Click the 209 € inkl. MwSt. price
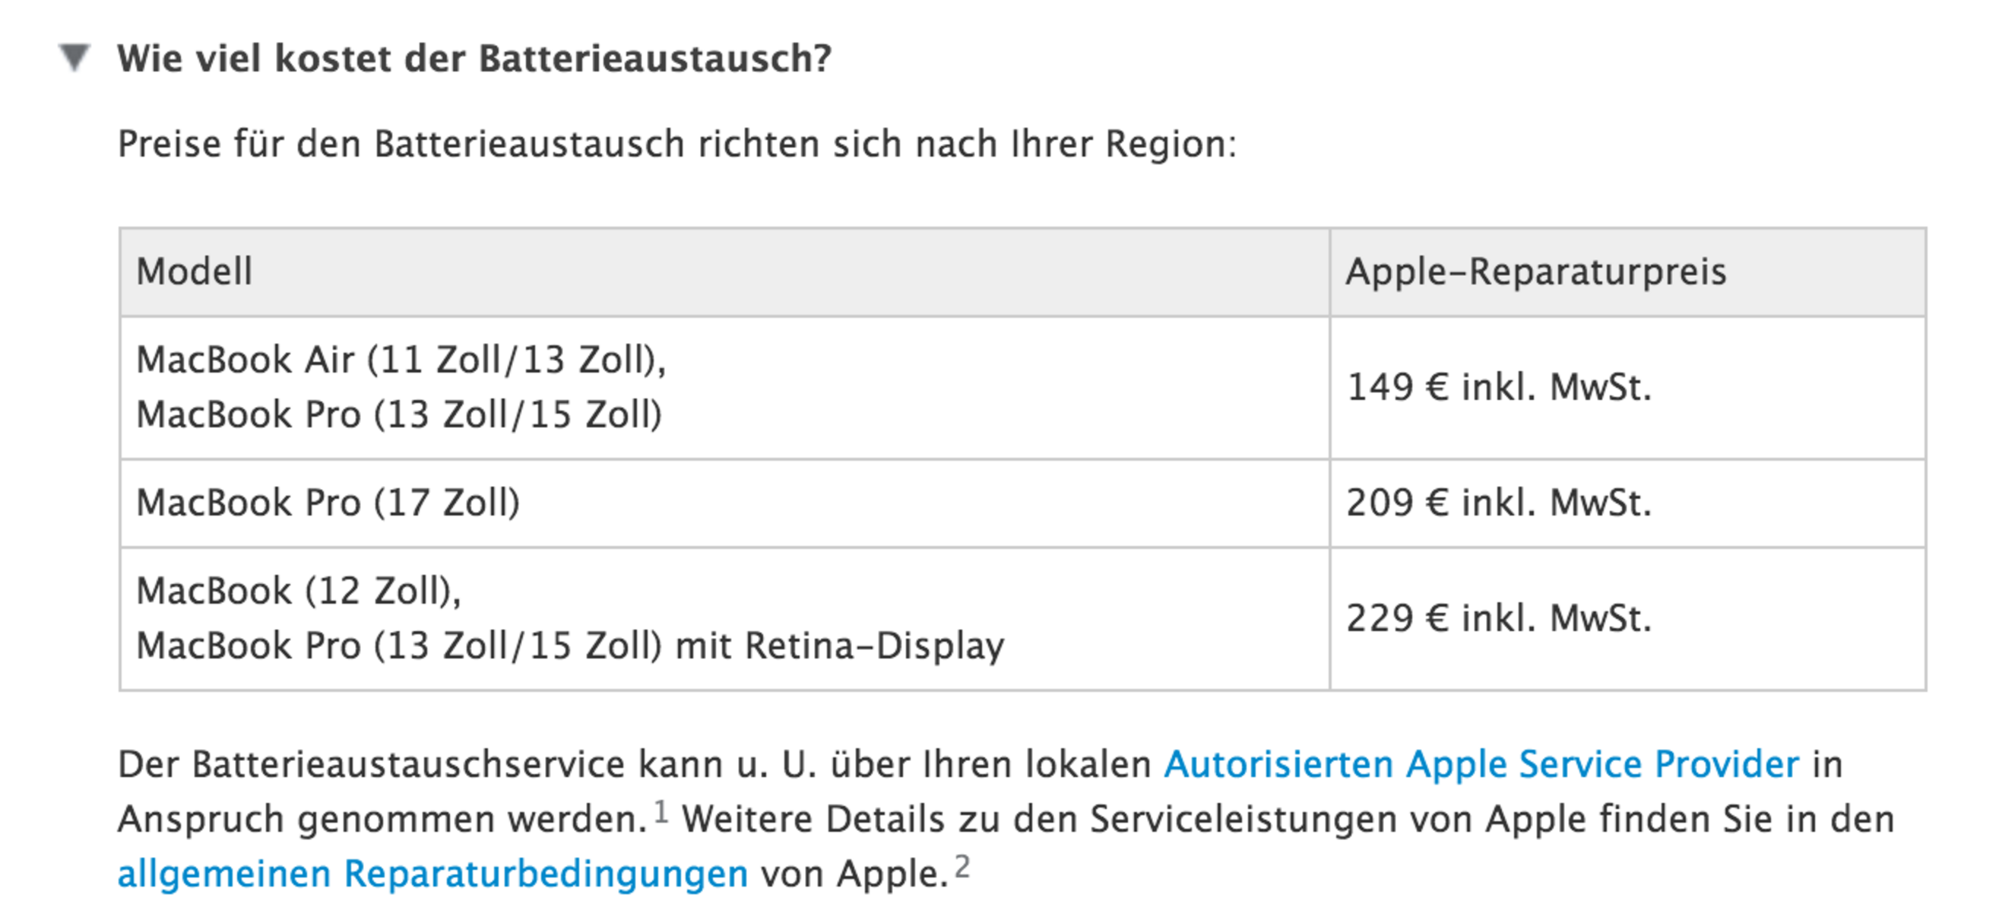 [x=1499, y=503]
